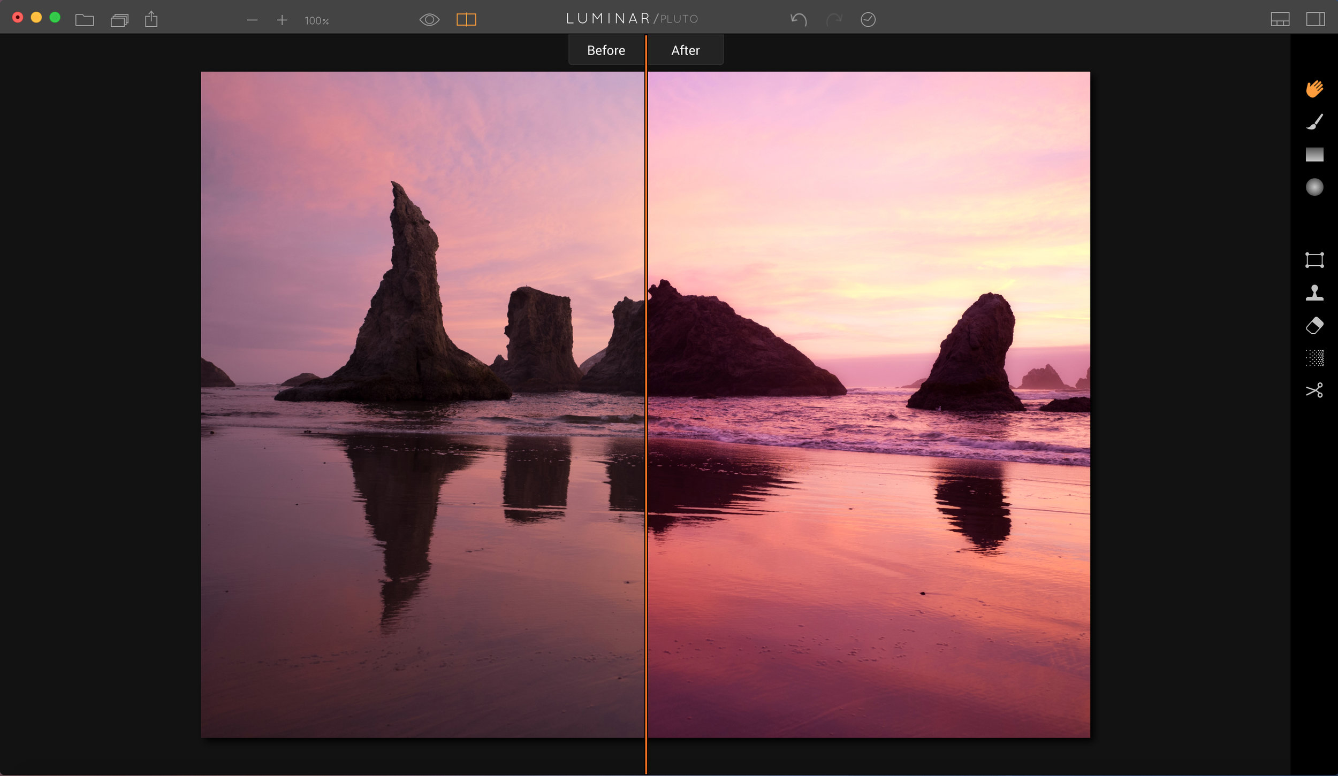This screenshot has width=1338, height=776.
Task: Select the Hand move tool
Action: tap(1314, 89)
